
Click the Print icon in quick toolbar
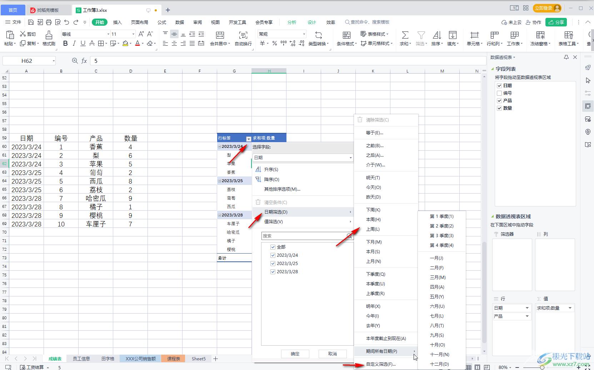click(49, 22)
